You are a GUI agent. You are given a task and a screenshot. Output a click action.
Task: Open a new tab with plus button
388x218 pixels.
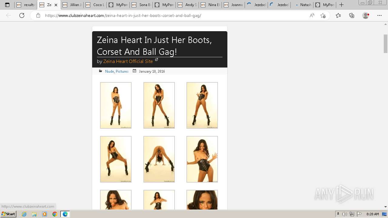click(x=341, y=5)
